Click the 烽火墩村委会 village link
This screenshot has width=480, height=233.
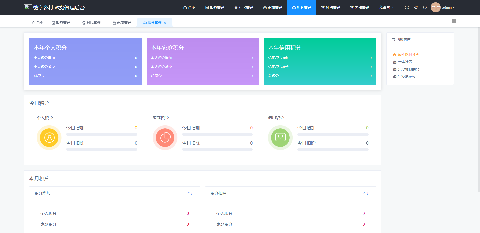tap(408, 55)
